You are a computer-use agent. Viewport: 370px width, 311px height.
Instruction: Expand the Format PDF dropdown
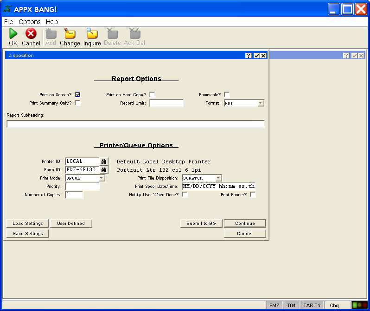pyautogui.click(x=261, y=103)
